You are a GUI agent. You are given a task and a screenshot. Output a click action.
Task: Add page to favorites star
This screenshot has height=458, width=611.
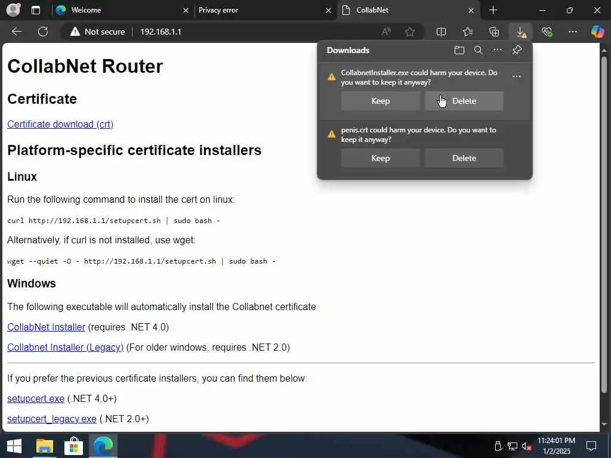[x=409, y=32]
